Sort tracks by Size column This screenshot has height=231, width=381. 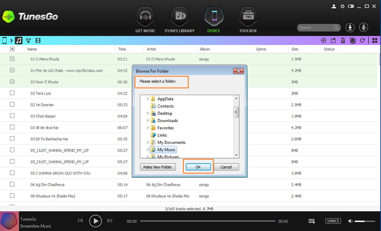(x=295, y=49)
